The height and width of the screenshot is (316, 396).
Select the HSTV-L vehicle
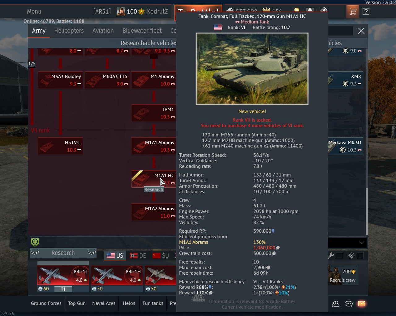60,146
